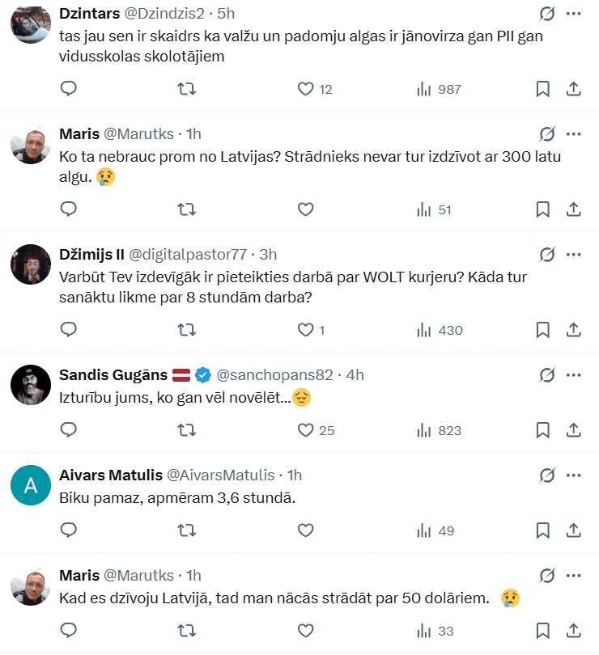Share Sandis Gugāns' tweet
599x655 pixels.
click(x=573, y=430)
